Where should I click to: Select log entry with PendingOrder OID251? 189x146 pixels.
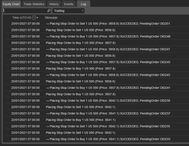point(97,24)
